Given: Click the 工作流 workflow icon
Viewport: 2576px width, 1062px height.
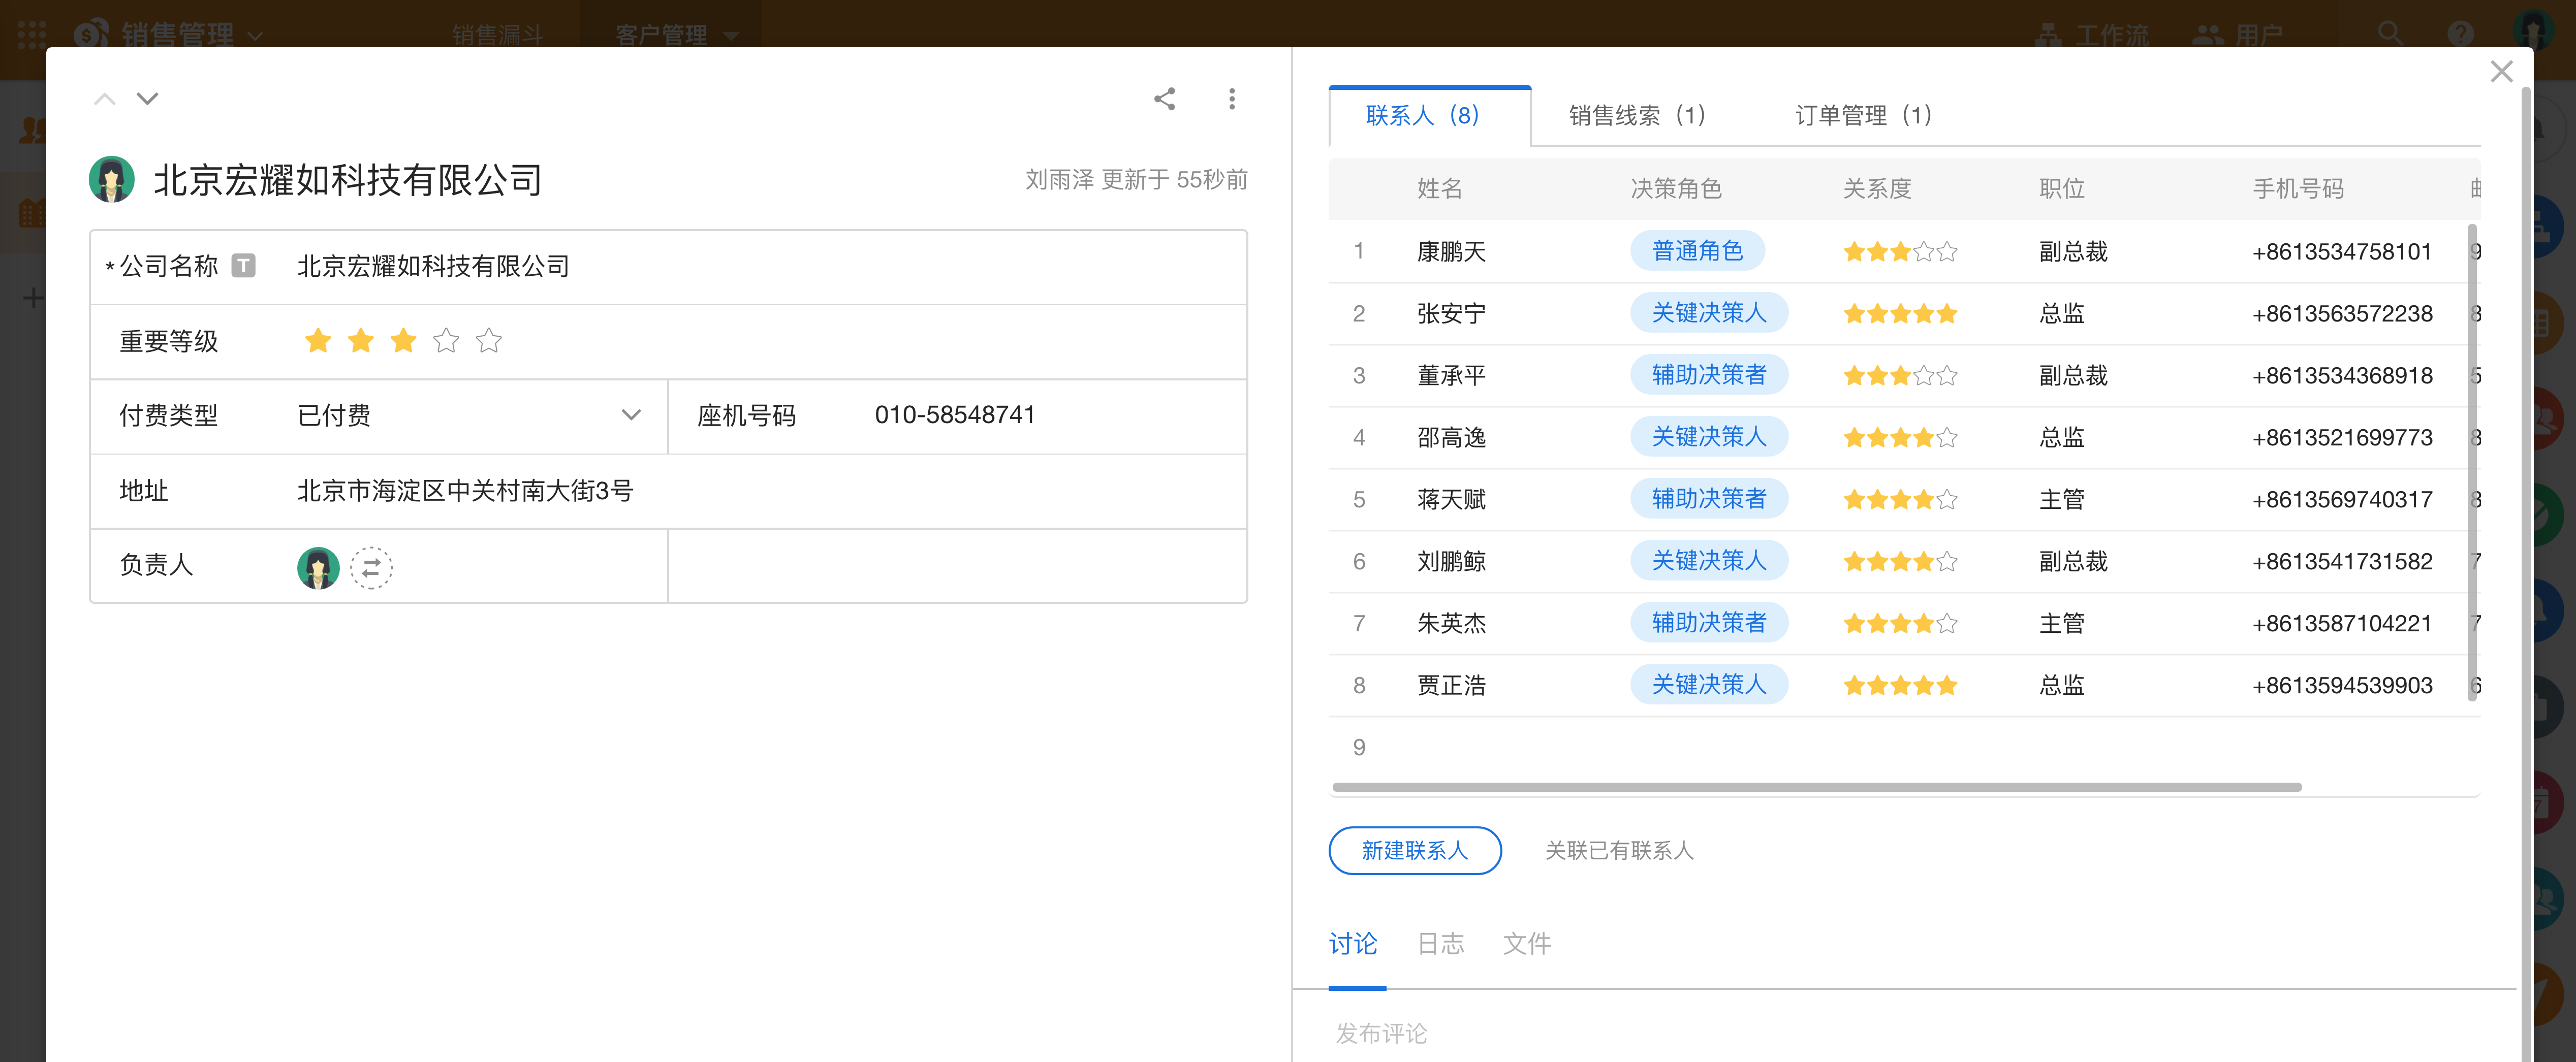Looking at the screenshot, I should pyautogui.click(x=2049, y=36).
